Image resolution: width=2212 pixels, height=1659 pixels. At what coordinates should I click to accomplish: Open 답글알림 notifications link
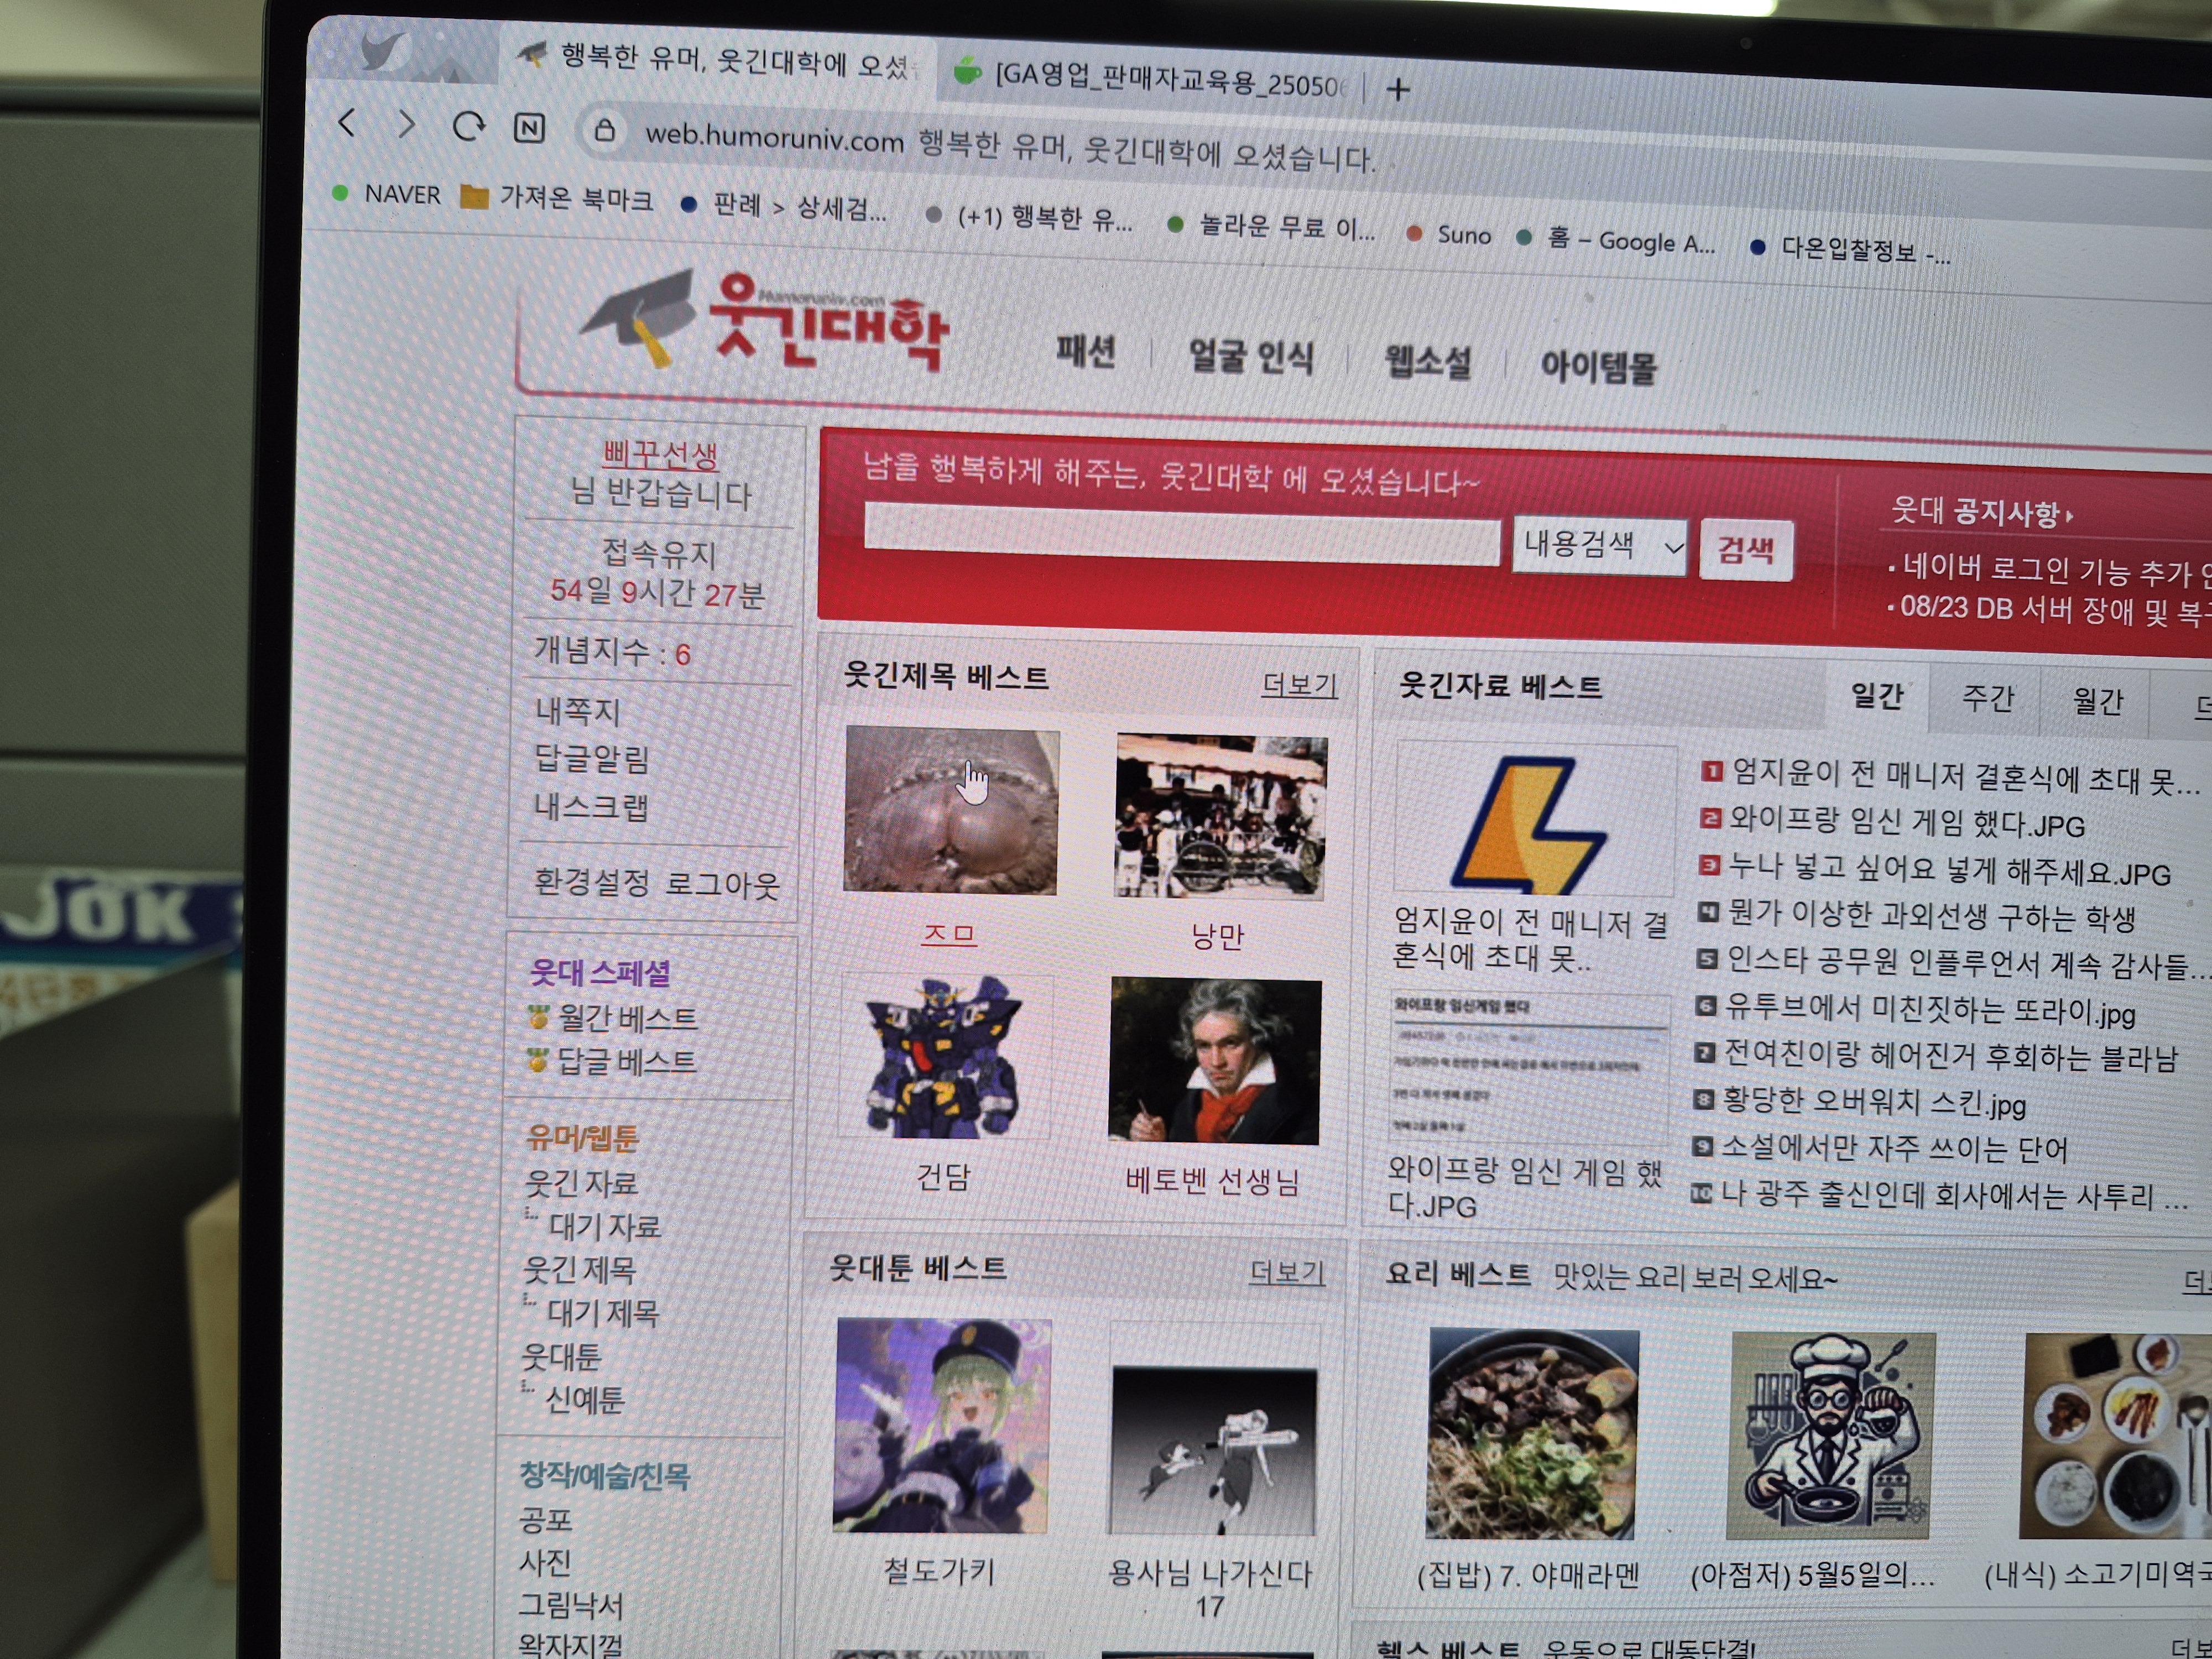coord(592,758)
